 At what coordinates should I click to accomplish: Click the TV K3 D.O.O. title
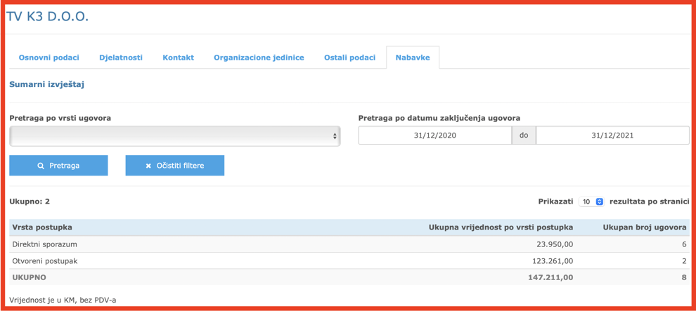click(46, 16)
